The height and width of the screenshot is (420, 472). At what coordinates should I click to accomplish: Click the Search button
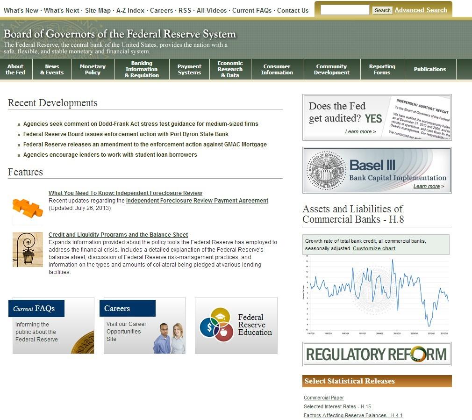[382, 9]
